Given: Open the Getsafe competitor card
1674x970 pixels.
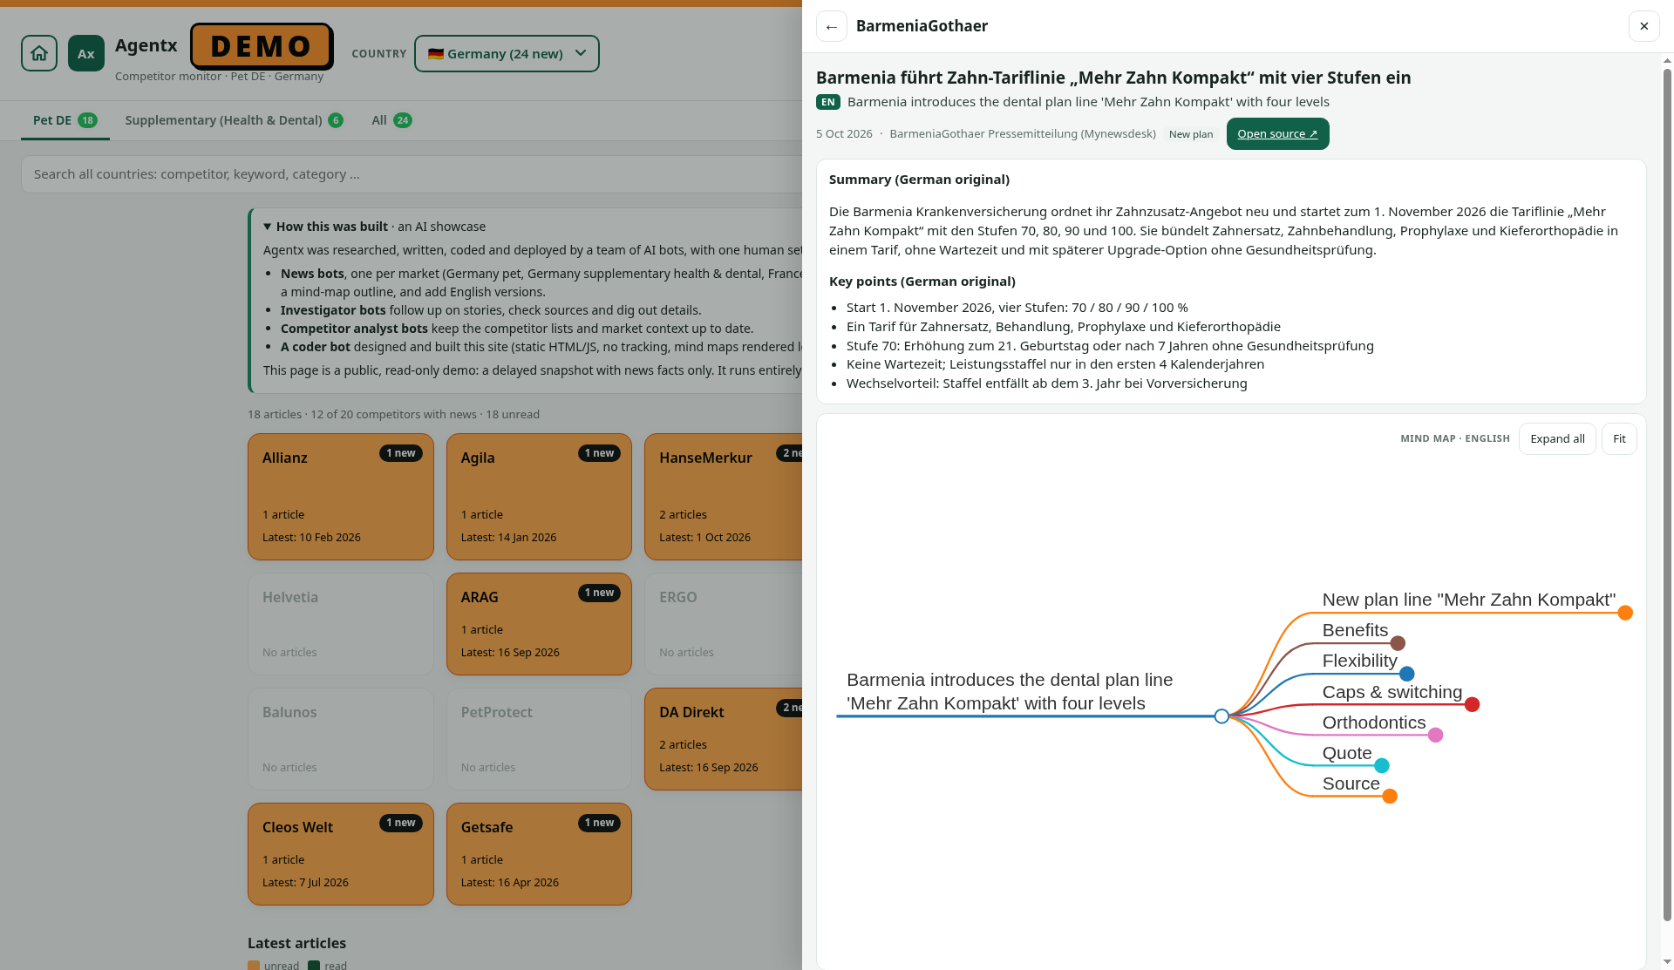Looking at the screenshot, I should [539, 854].
